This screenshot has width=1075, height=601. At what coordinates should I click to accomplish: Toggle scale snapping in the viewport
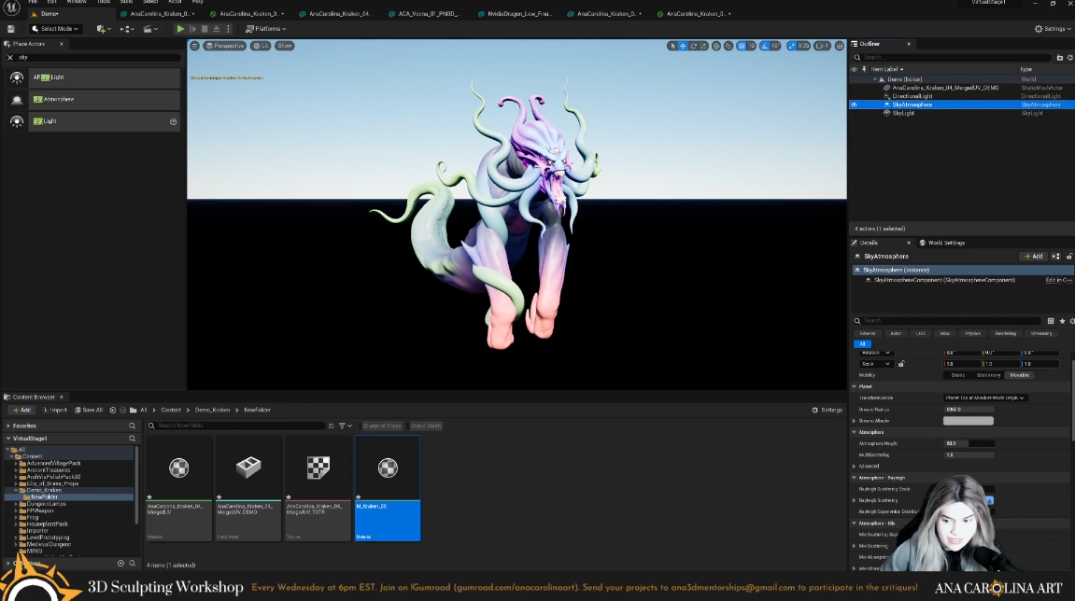point(792,46)
